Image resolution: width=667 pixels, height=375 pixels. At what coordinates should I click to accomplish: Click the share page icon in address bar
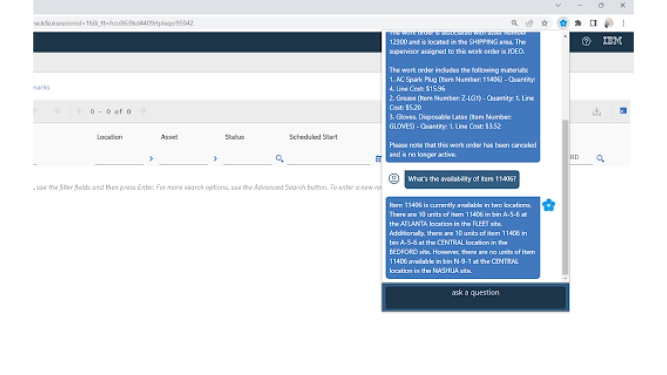[530, 23]
